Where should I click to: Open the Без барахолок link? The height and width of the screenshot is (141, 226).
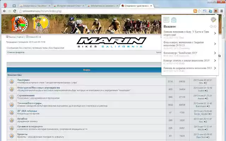tap(56, 48)
